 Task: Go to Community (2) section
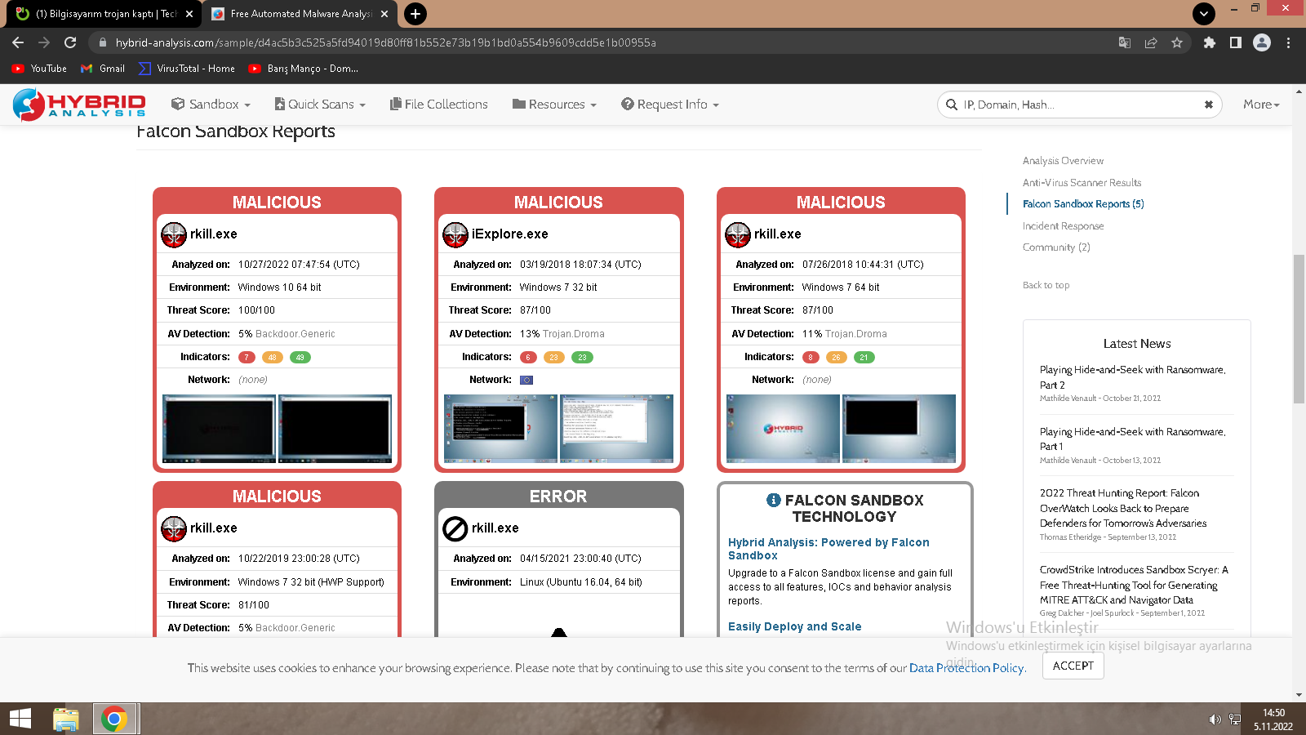coord(1056,247)
